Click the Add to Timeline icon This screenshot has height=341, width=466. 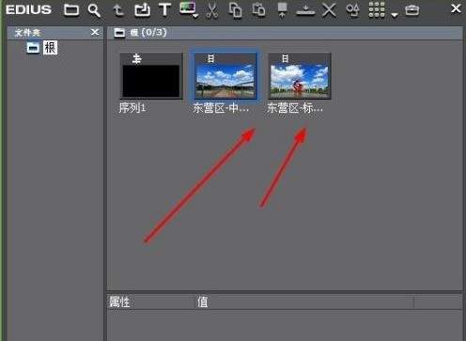click(x=305, y=11)
